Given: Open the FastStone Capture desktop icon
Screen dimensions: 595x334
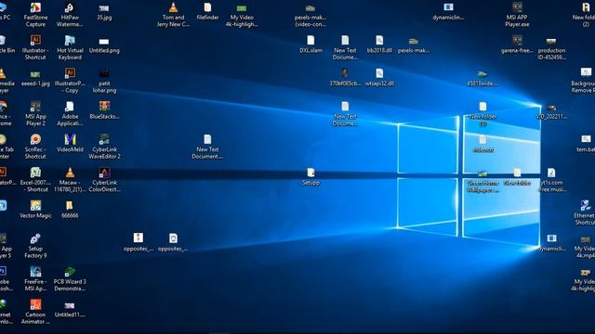Looking at the screenshot, I should tap(35, 15).
